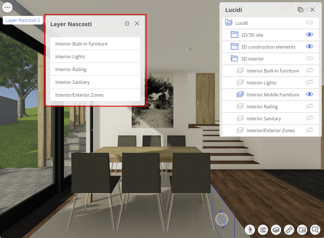
Task: Show the Interior.Railing layer in Lucidi
Action: point(309,106)
